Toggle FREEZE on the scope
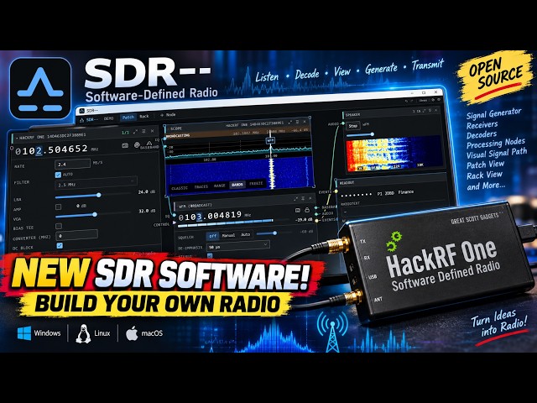Viewport: 537px width, 403px height. (256, 184)
